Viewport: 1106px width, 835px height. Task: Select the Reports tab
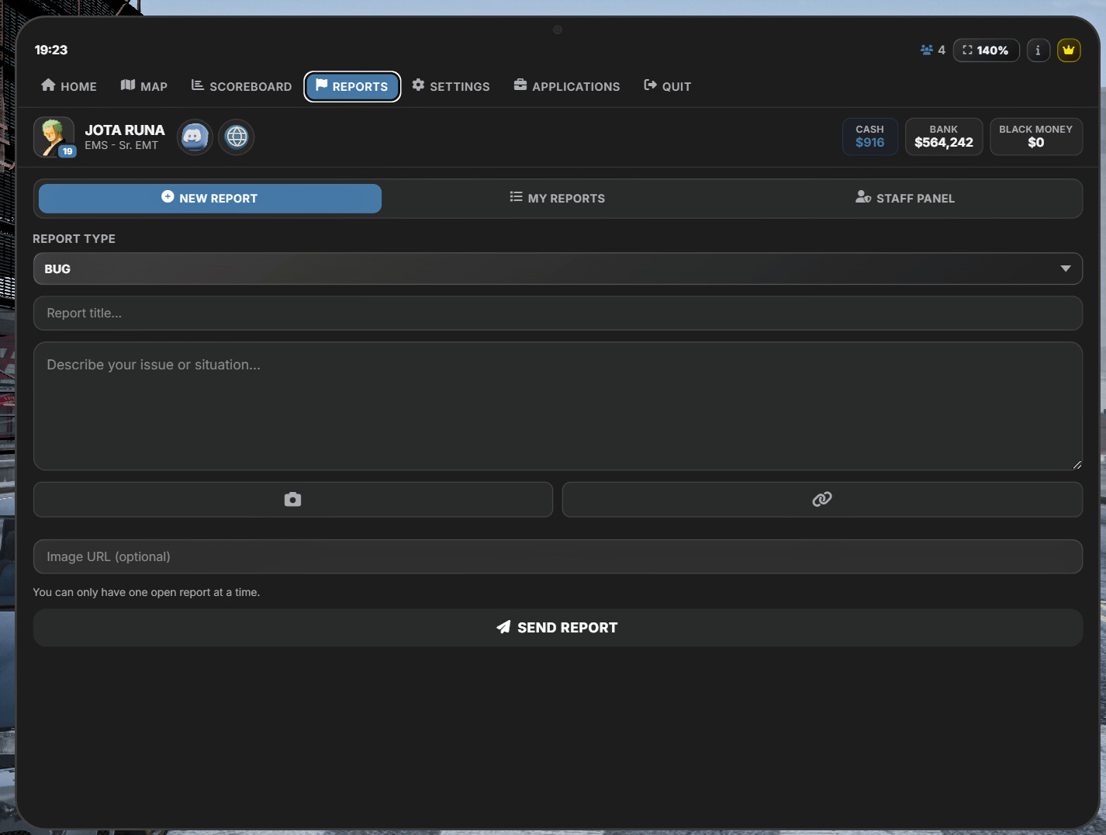click(x=352, y=86)
